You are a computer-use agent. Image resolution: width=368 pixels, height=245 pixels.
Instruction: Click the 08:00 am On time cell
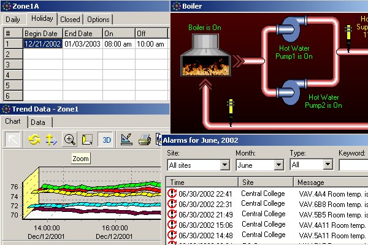point(119,44)
